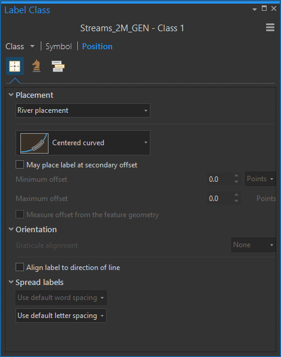The height and width of the screenshot is (357, 281).
Task: Switch to the Symbol tab
Action: coord(59,46)
